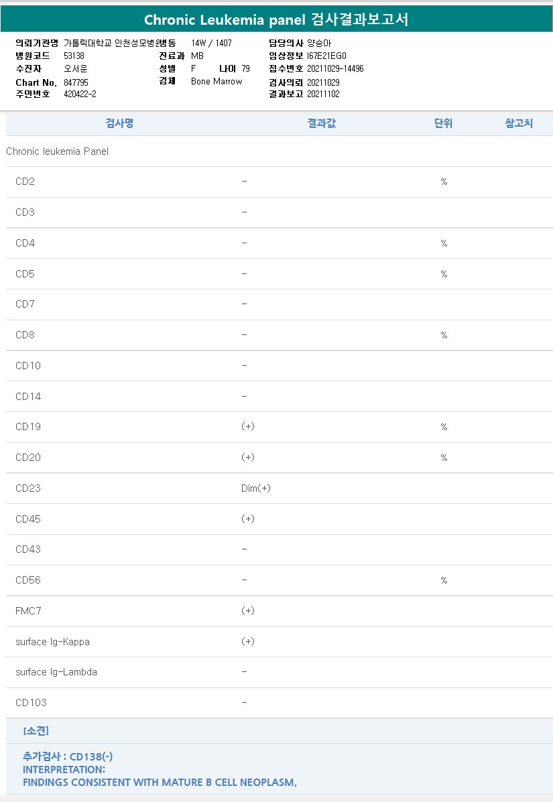Click the 단위 column header
Viewport: 553px width, 802px height.
[x=443, y=123]
